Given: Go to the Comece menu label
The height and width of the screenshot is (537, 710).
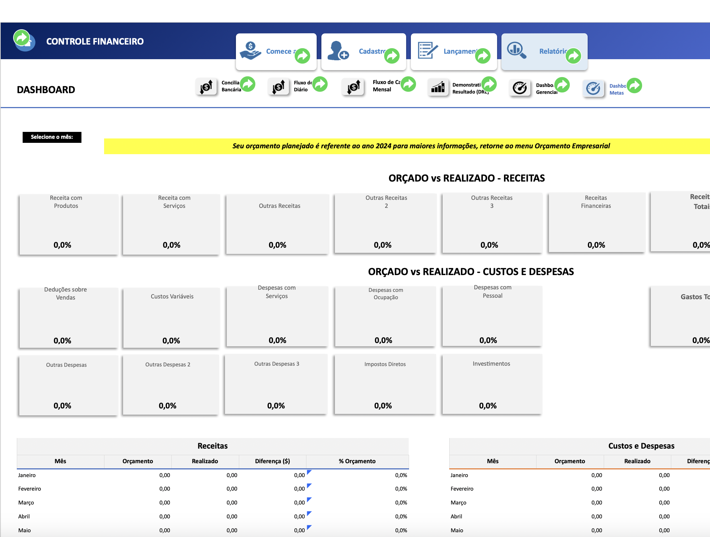Looking at the screenshot, I should click(280, 52).
